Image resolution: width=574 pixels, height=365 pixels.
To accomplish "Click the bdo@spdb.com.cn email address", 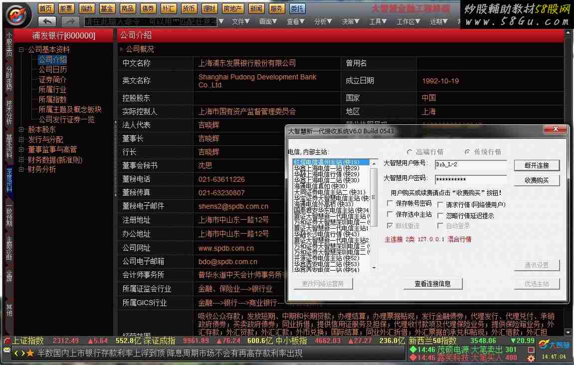I will coord(228,262).
